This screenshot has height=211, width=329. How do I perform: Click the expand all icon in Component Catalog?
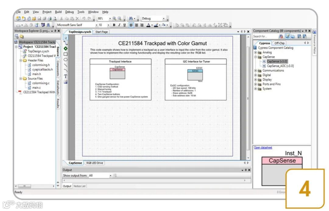pyautogui.click(x=299, y=36)
